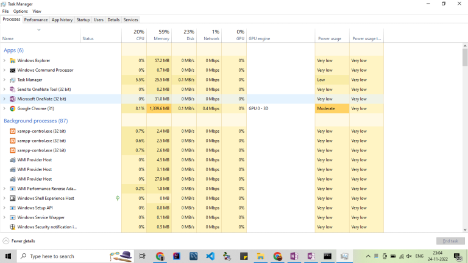Sort processes by the Memory column header
Viewport: 468px width, 263px height.
point(161,38)
